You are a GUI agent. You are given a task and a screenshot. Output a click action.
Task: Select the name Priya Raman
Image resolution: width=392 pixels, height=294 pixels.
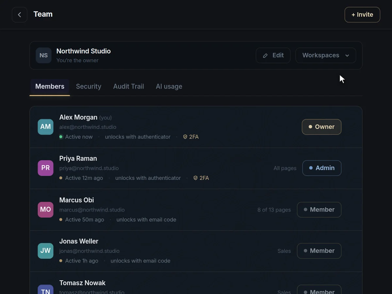tap(78, 158)
